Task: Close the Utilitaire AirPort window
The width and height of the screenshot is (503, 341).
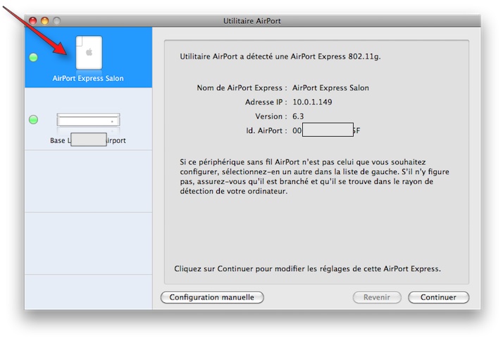Action: 32,21
